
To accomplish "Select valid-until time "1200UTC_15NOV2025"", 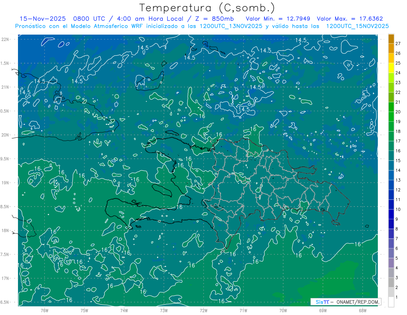I will [357, 26].
